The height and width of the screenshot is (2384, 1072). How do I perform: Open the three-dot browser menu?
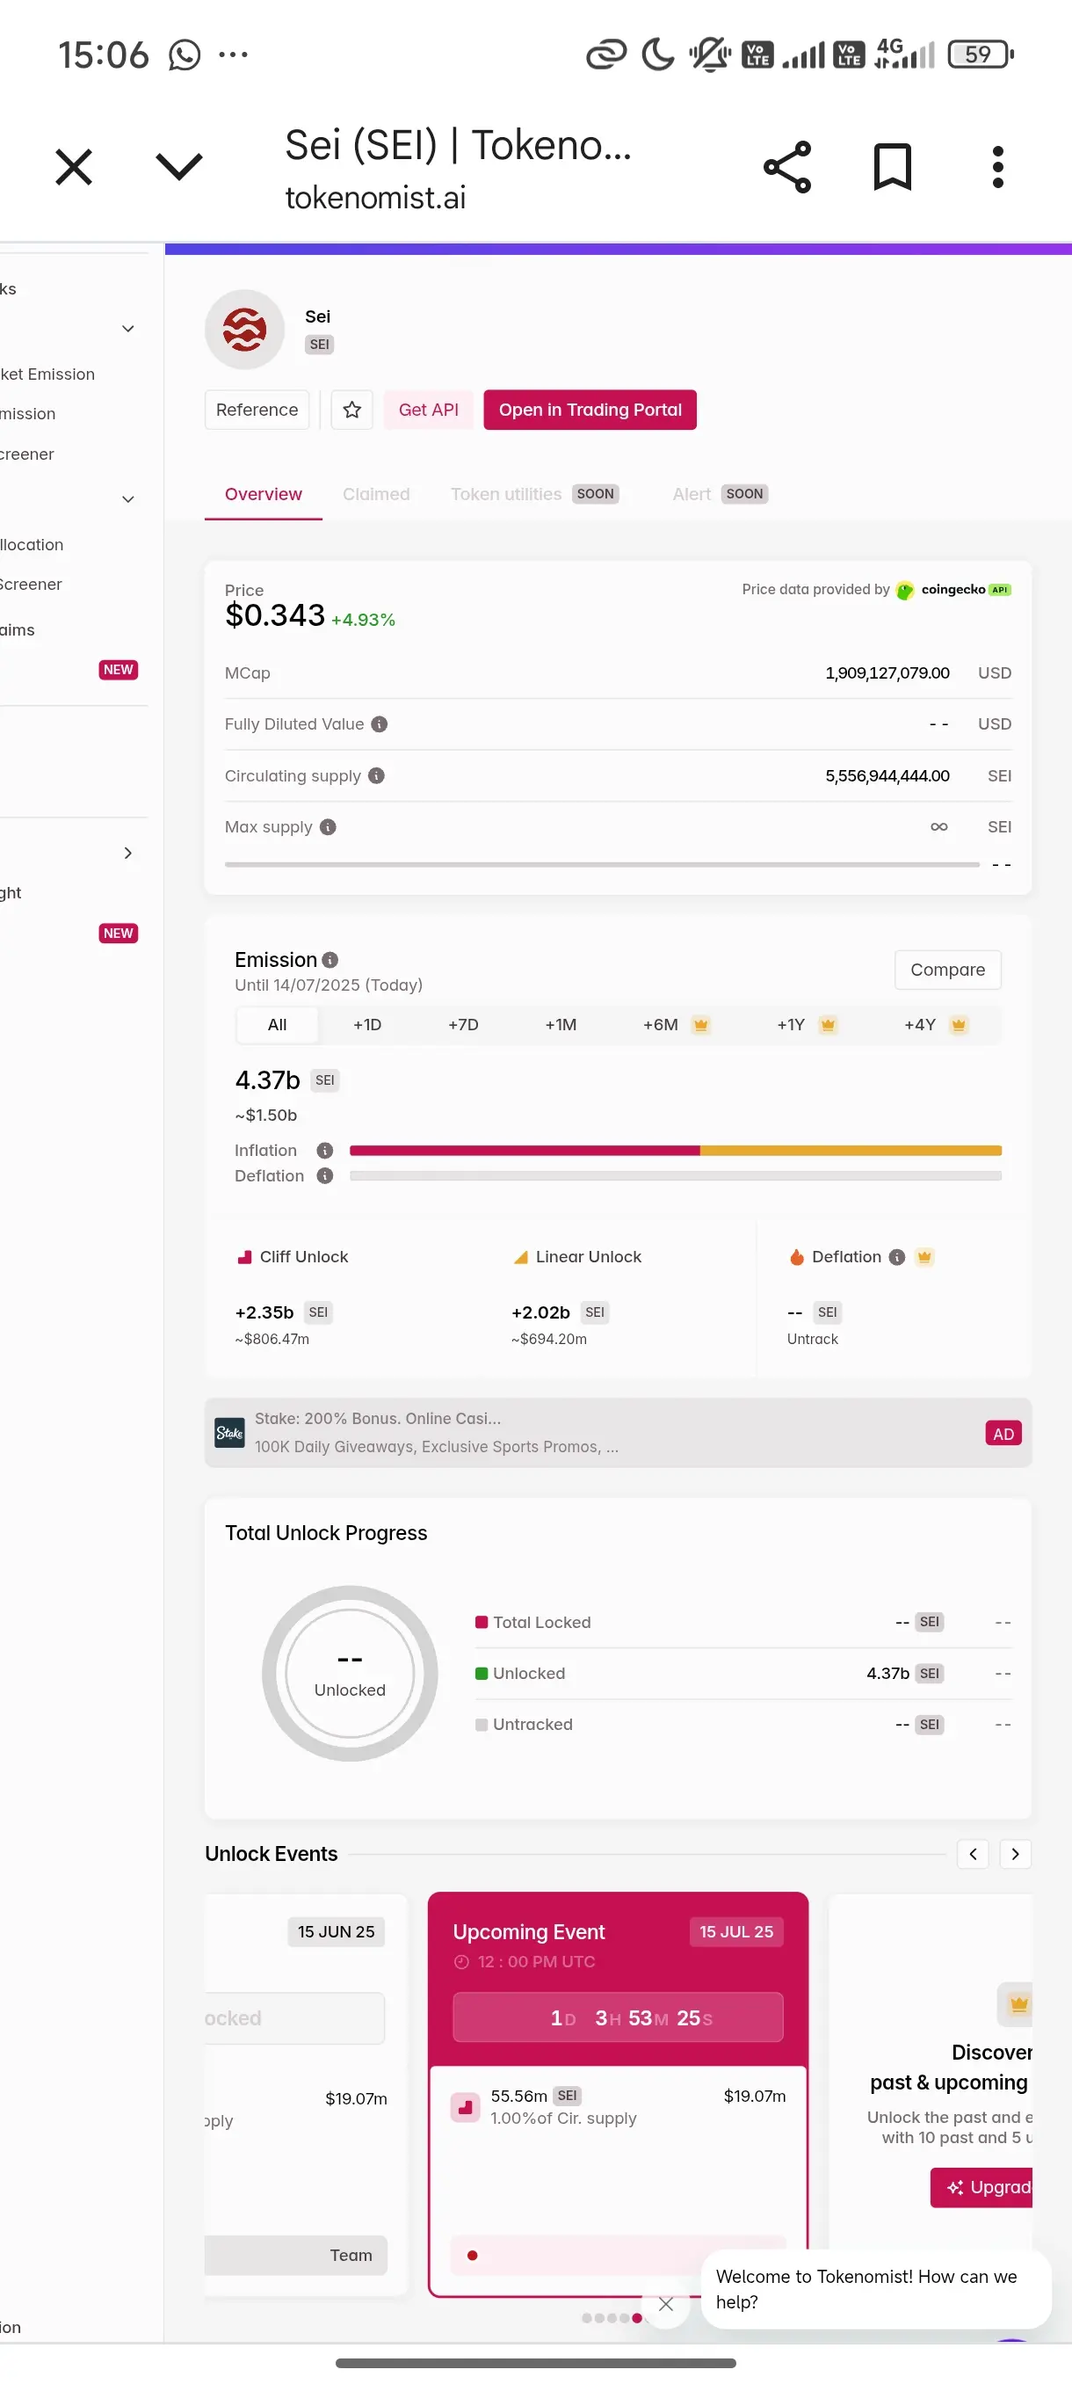[997, 168]
